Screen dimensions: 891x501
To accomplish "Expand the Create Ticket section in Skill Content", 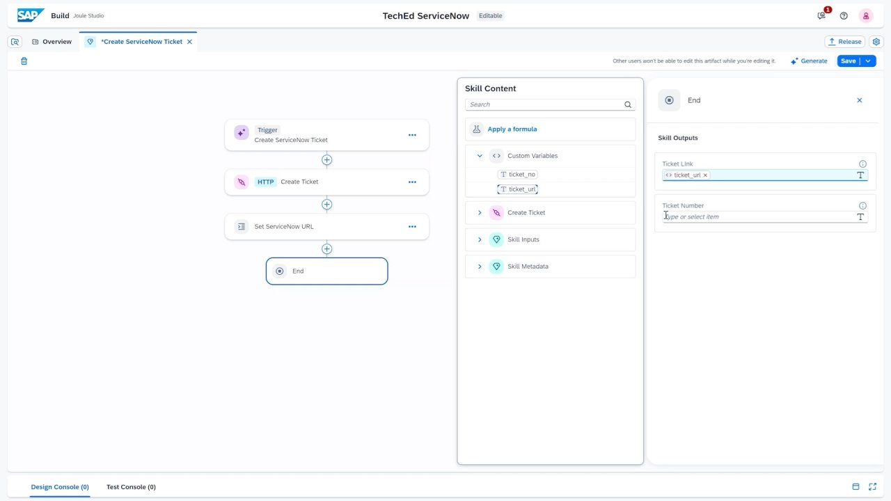I will [480, 213].
